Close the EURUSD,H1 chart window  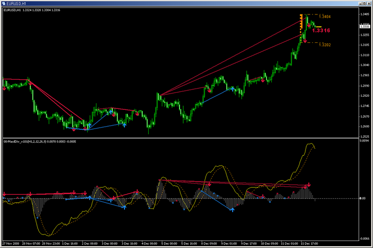point(369,3)
